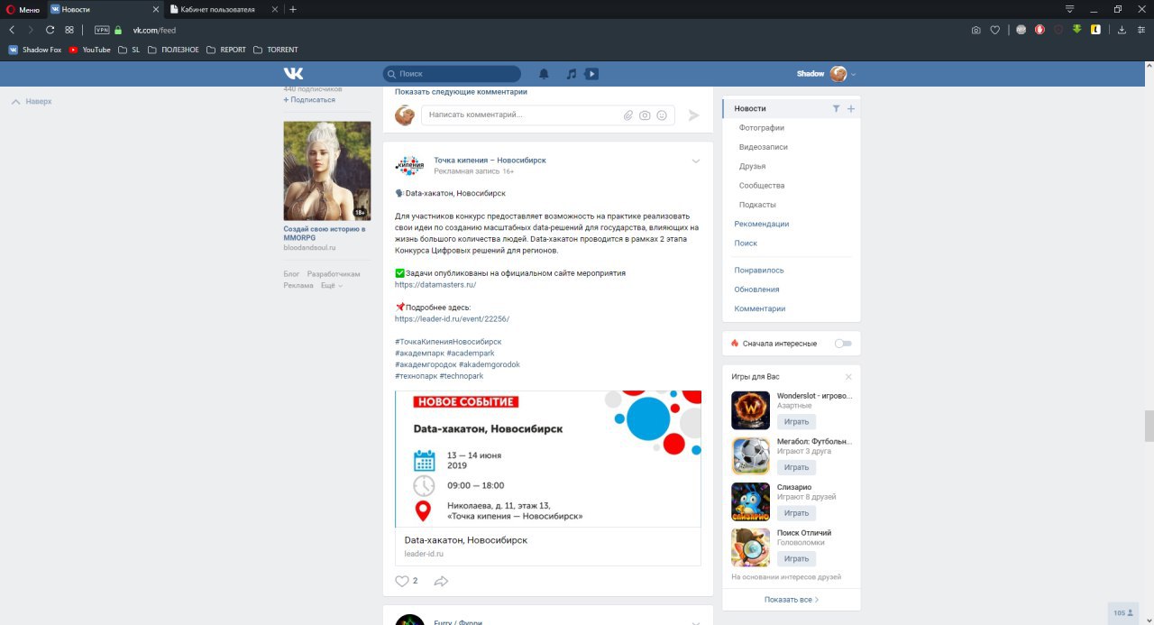
Task: Reload the page with the refresh icon
Action: pyautogui.click(x=50, y=30)
